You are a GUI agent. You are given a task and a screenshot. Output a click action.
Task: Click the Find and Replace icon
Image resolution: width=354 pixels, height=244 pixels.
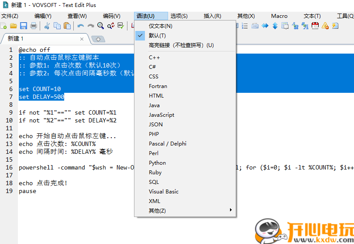[x=110, y=26]
